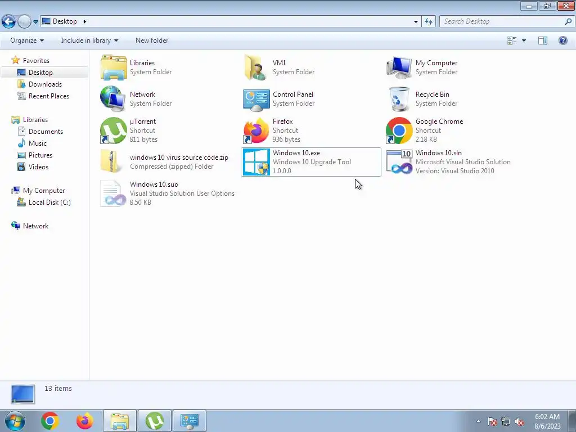Click the 'Compressed (zipped) Folder' text
The width and height of the screenshot is (576, 432).
pos(172,166)
